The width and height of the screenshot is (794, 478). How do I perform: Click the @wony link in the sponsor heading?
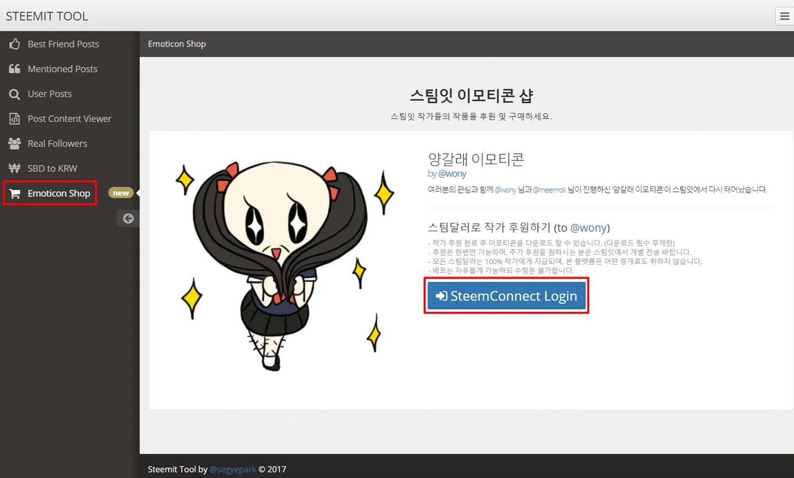click(588, 228)
